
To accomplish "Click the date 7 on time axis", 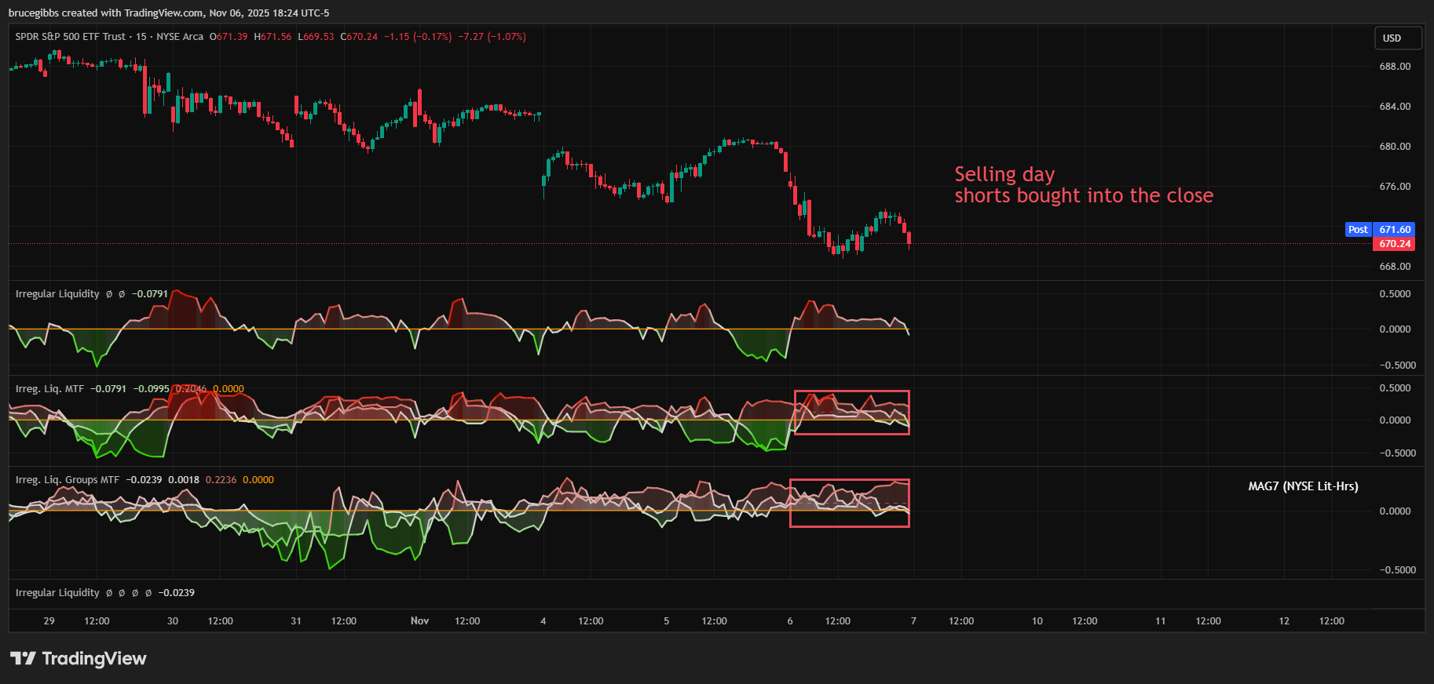I will [x=913, y=621].
